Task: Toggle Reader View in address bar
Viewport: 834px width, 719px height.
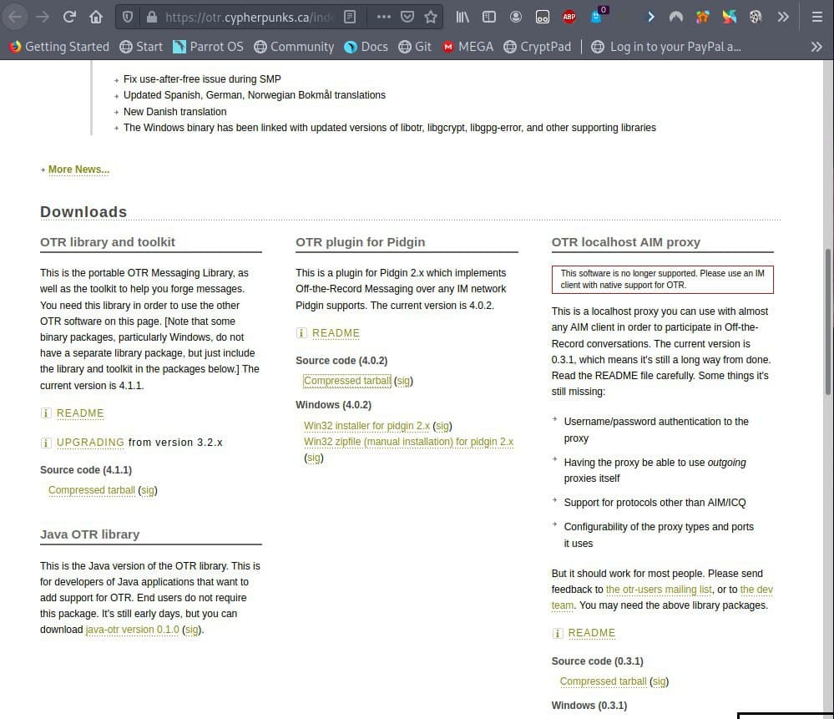Action: point(351,17)
